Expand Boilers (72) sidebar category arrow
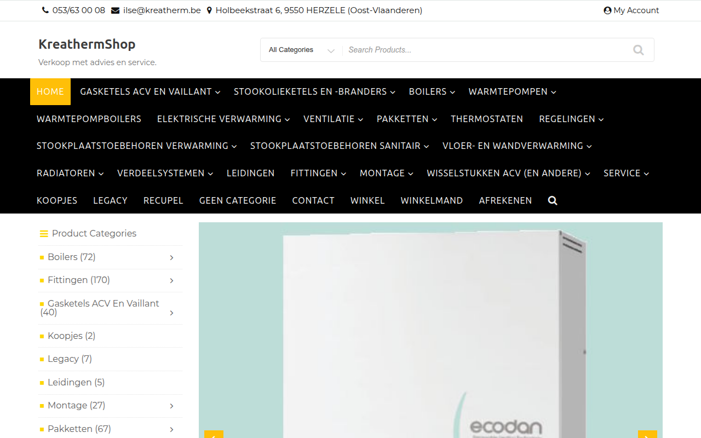The height and width of the screenshot is (438, 701). click(171, 257)
